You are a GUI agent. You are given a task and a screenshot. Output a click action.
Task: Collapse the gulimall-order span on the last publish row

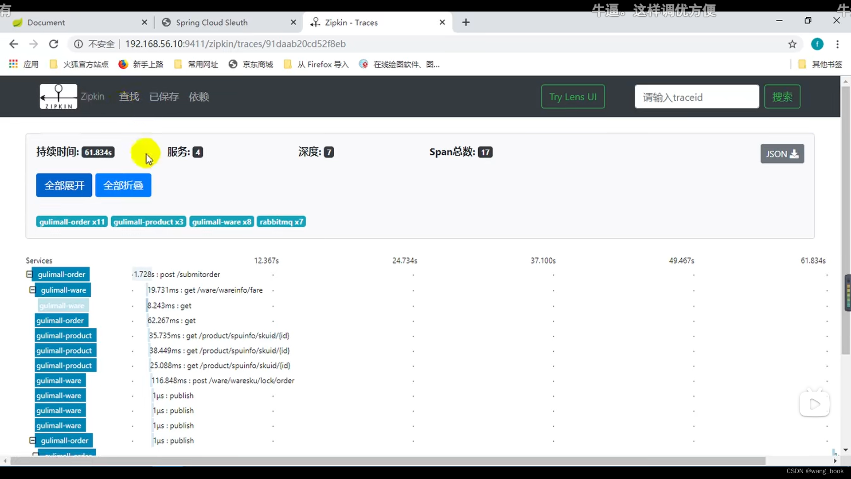click(32, 440)
